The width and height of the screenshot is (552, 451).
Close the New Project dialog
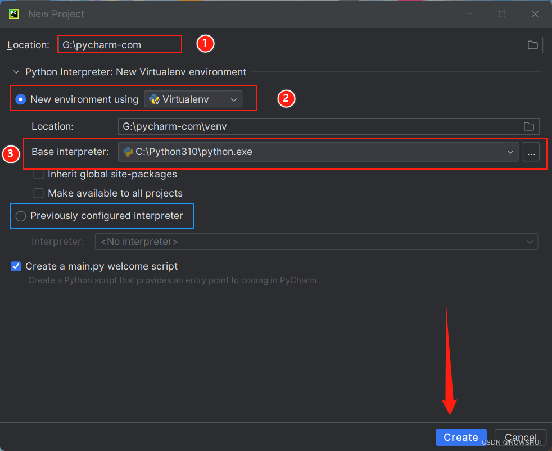point(535,14)
